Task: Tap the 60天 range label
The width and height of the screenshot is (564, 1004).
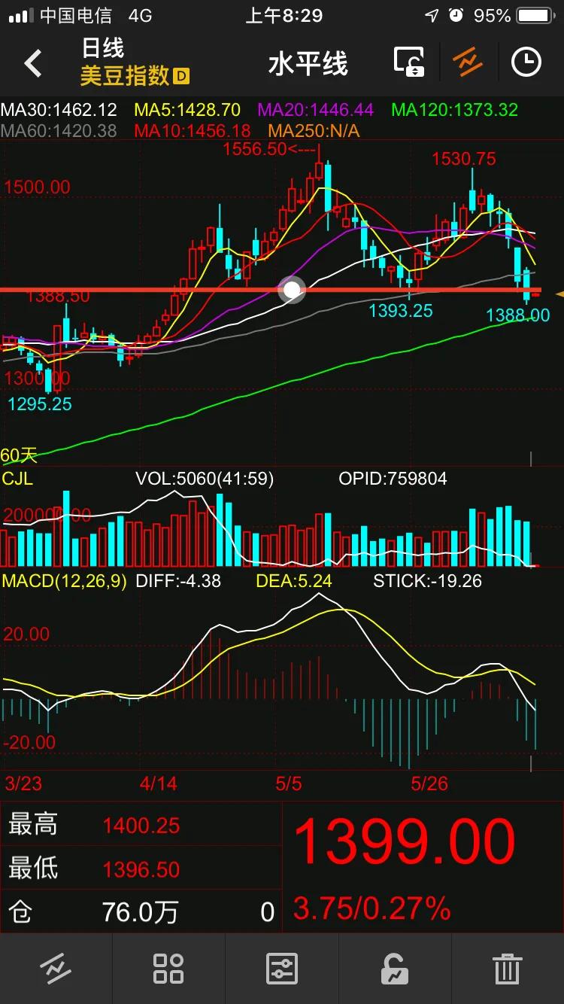Action: [19, 455]
